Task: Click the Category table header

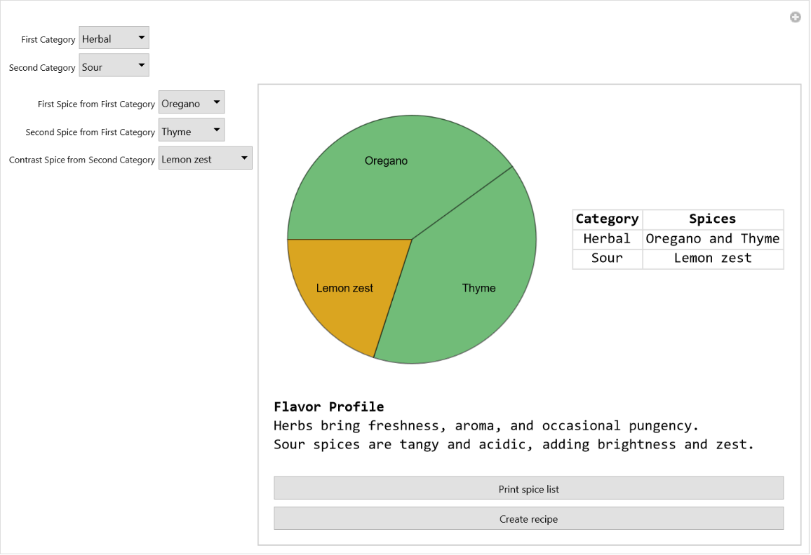Action: click(x=607, y=219)
